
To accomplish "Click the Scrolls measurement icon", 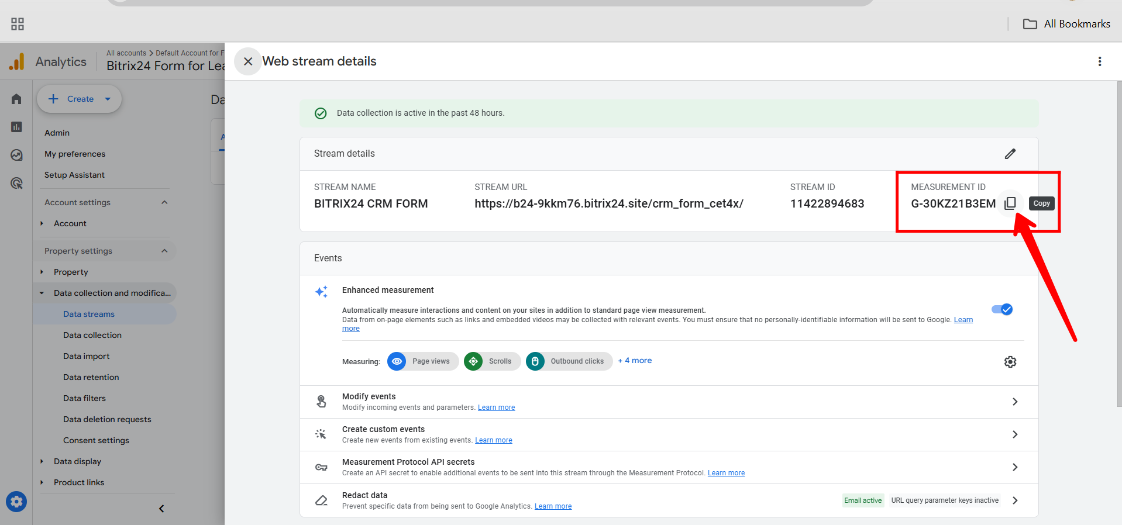I will pyautogui.click(x=473, y=361).
